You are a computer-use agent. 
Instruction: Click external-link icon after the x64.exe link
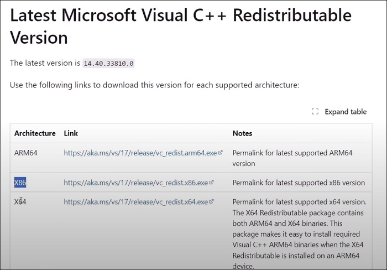click(212, 201)
